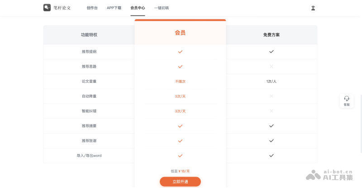362x188 pixels.
Task: Click the 不限次 value for 论文查重
Action: 180,82
